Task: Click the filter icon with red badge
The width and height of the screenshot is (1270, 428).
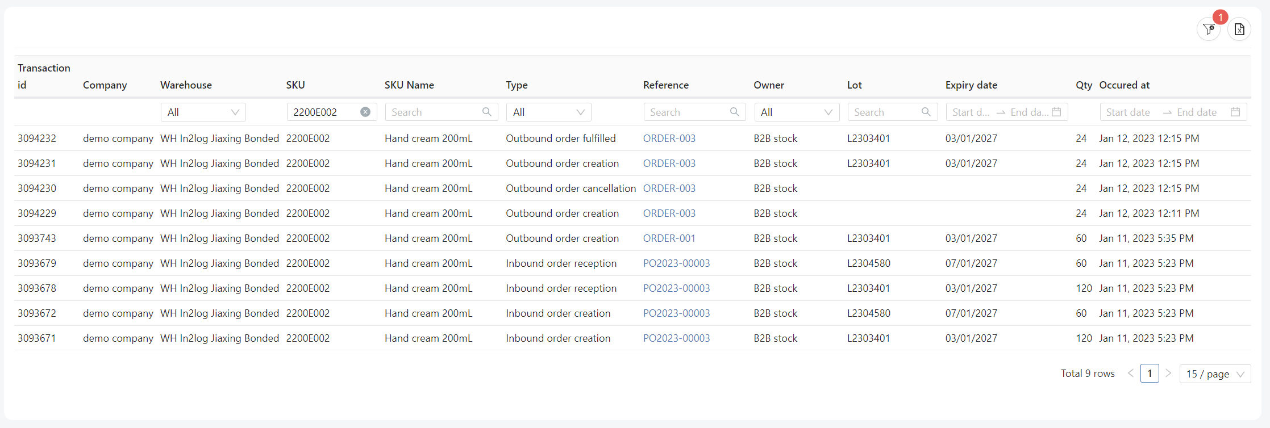Action: pyautogui.click(x=1209, y=30)
